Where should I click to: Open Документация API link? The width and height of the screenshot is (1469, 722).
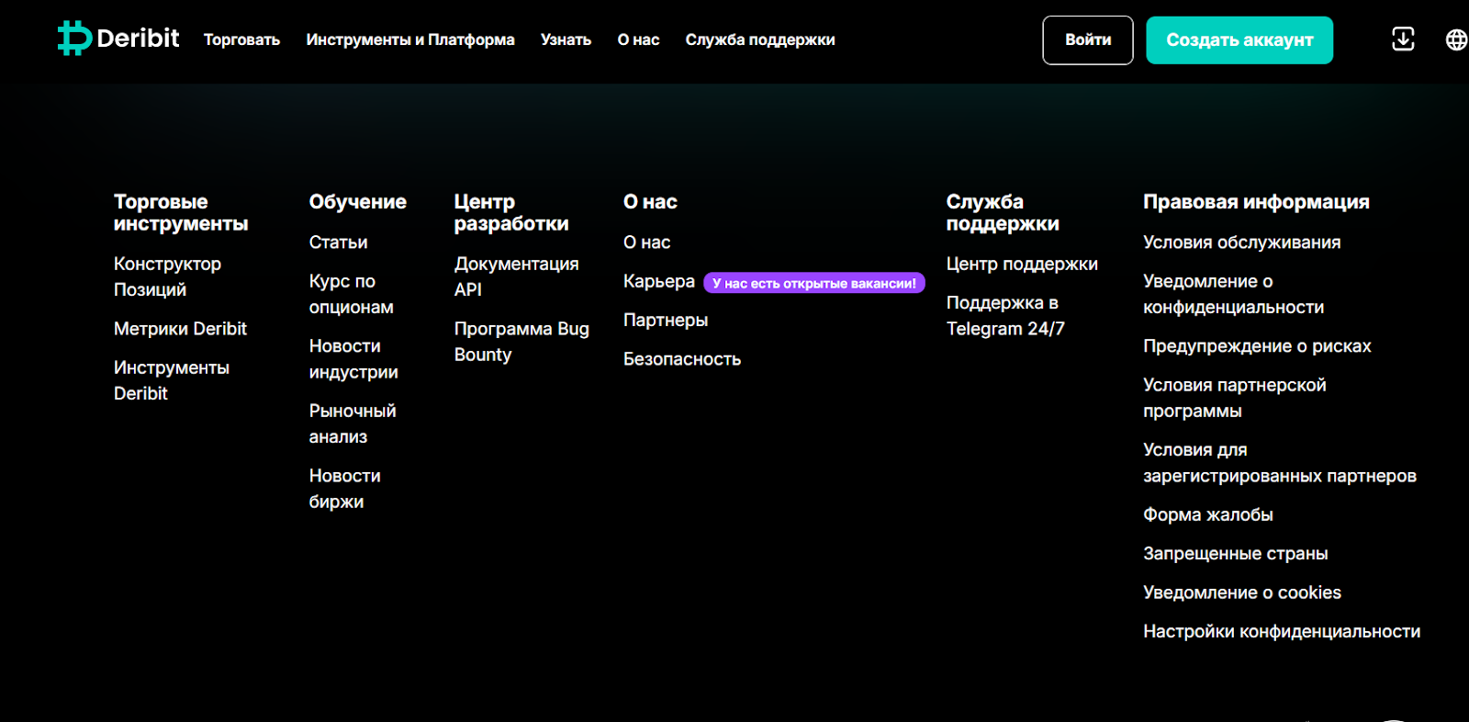[x=517, y=276]
